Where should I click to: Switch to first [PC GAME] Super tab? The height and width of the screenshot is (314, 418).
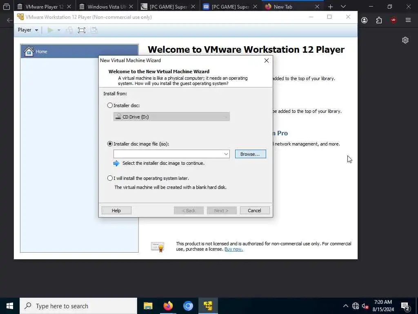coord(168,7)
